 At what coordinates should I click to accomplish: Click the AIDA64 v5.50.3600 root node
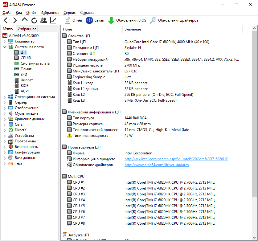pyautogui.click(x=21, y=36)
